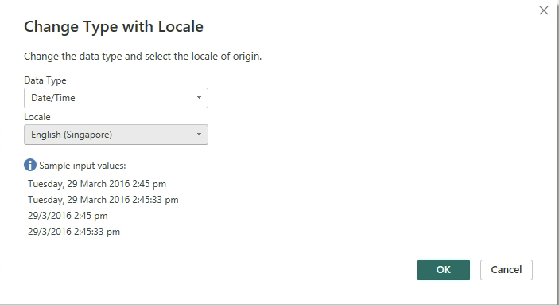Screen dimensions: 559x305
Task: Confirm with the OK button
Action: (443, 270)
